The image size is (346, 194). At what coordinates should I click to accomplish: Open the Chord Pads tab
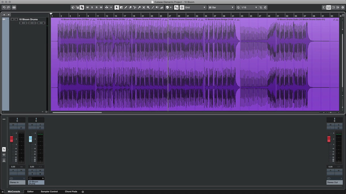pyautogui.click(x=71, y=191)
